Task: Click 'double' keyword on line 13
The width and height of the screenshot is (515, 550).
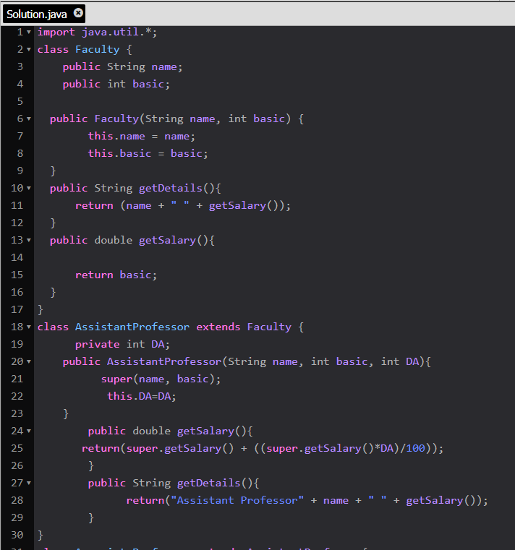Action: [114, 240]
